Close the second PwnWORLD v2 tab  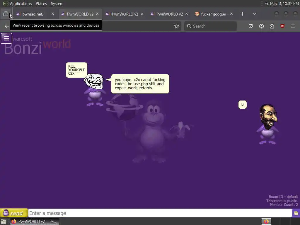142,14
